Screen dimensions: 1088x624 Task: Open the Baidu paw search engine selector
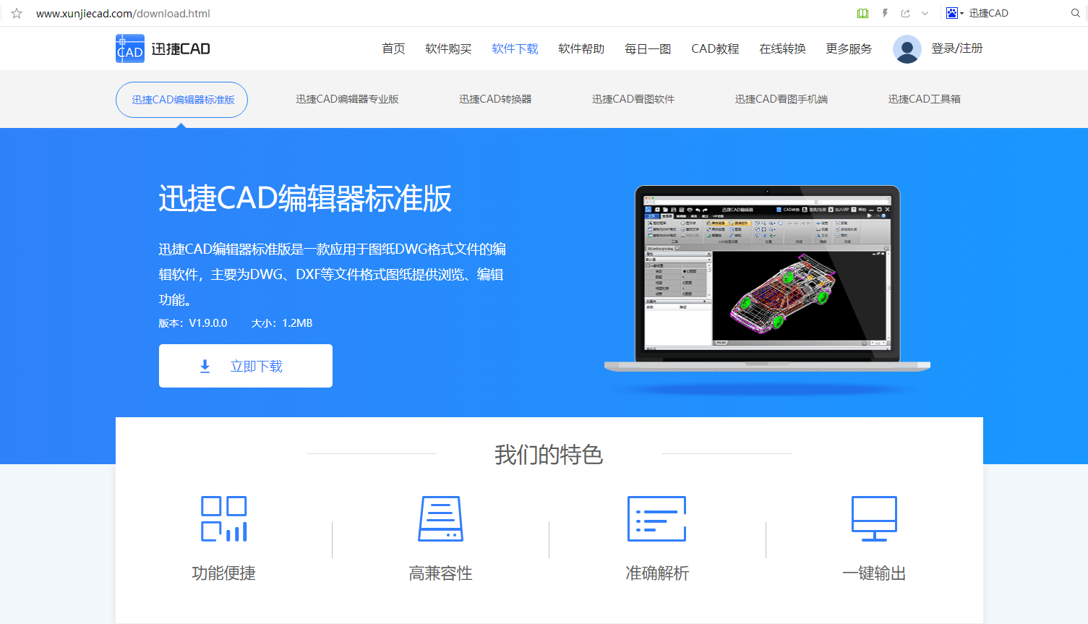click(954, 13)
